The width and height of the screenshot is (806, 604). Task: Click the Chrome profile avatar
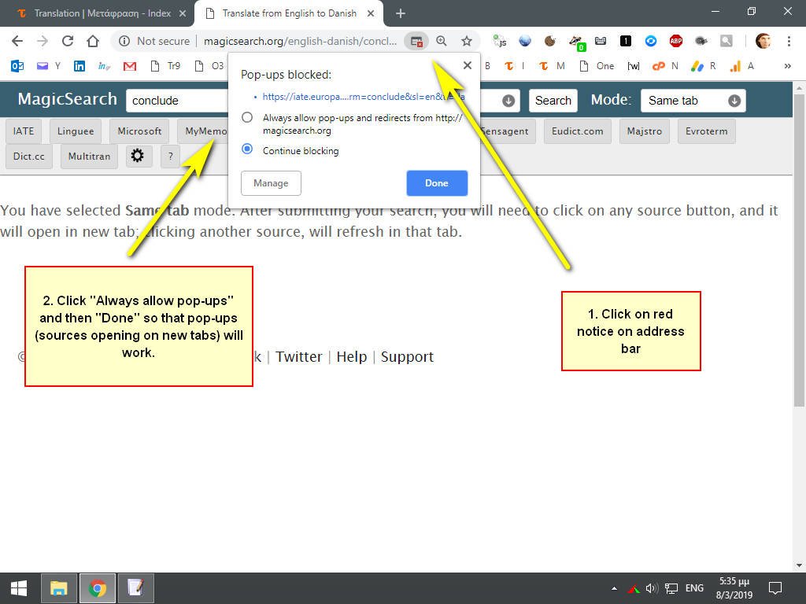[763, 41]
